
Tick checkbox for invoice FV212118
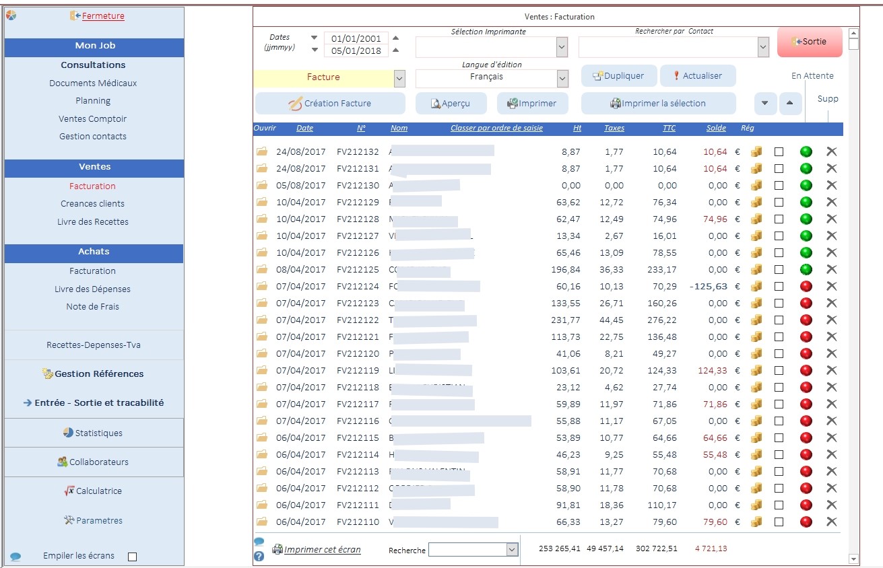coord(779,387)
